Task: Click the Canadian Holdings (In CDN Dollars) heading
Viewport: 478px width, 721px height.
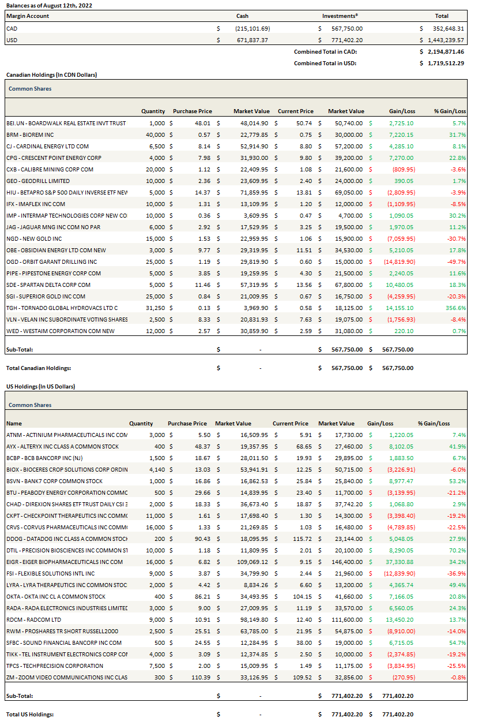Action: pos(51,75)
